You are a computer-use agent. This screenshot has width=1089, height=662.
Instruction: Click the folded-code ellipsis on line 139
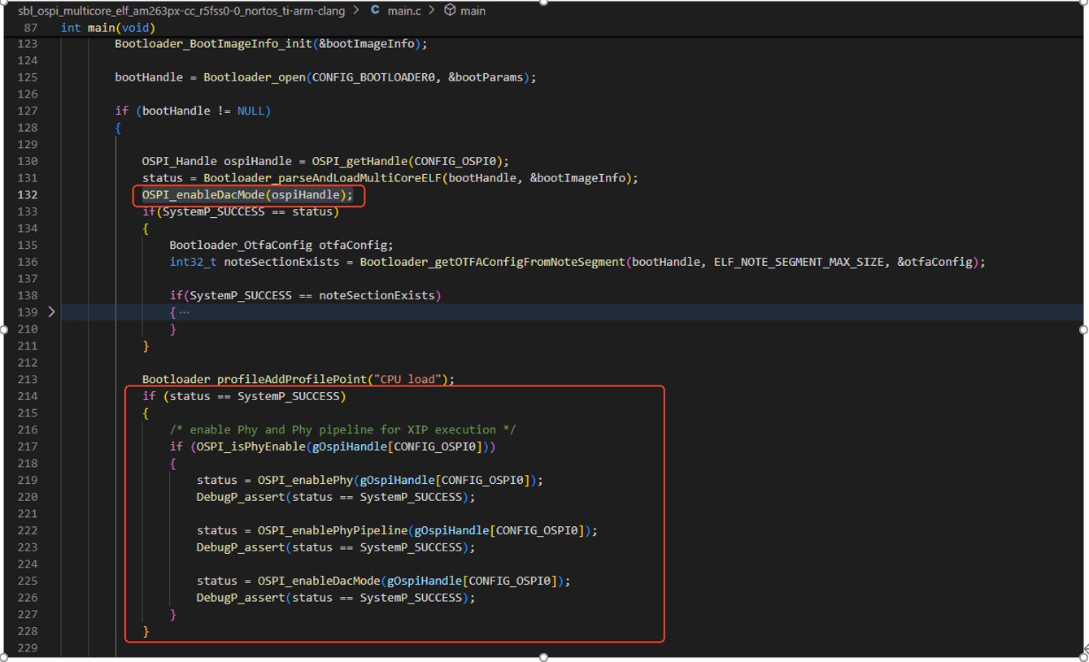tap(184, 312)
